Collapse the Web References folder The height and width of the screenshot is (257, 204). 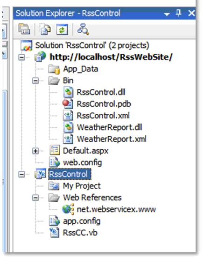(35, 198)
